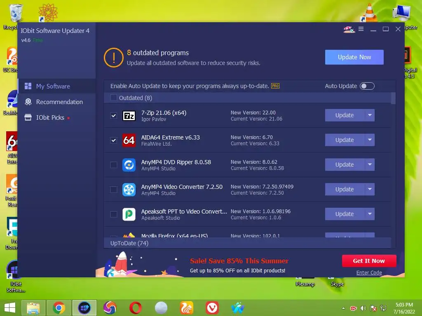Click the PRO badge next to Auto Update text

coord(275,86)
